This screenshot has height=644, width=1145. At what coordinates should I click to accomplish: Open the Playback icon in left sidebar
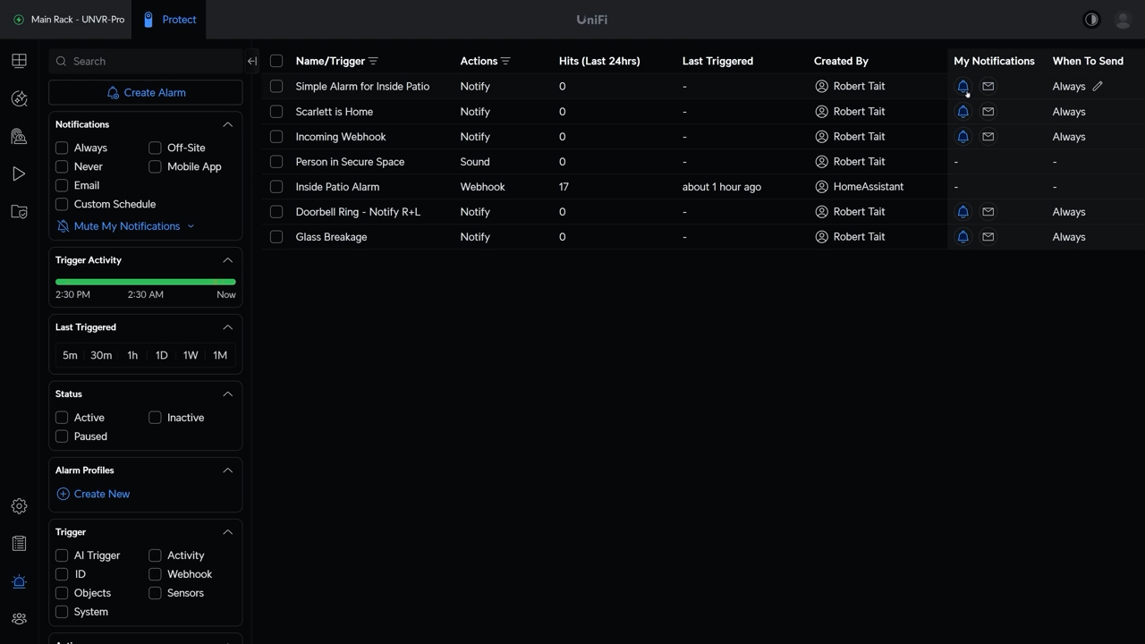pyautogui.click(x=19, y=174)
